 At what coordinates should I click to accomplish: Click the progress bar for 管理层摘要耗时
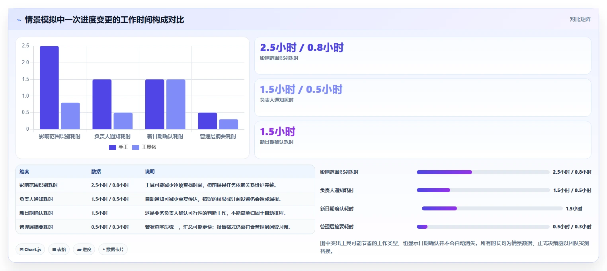[x=483, y=227]
